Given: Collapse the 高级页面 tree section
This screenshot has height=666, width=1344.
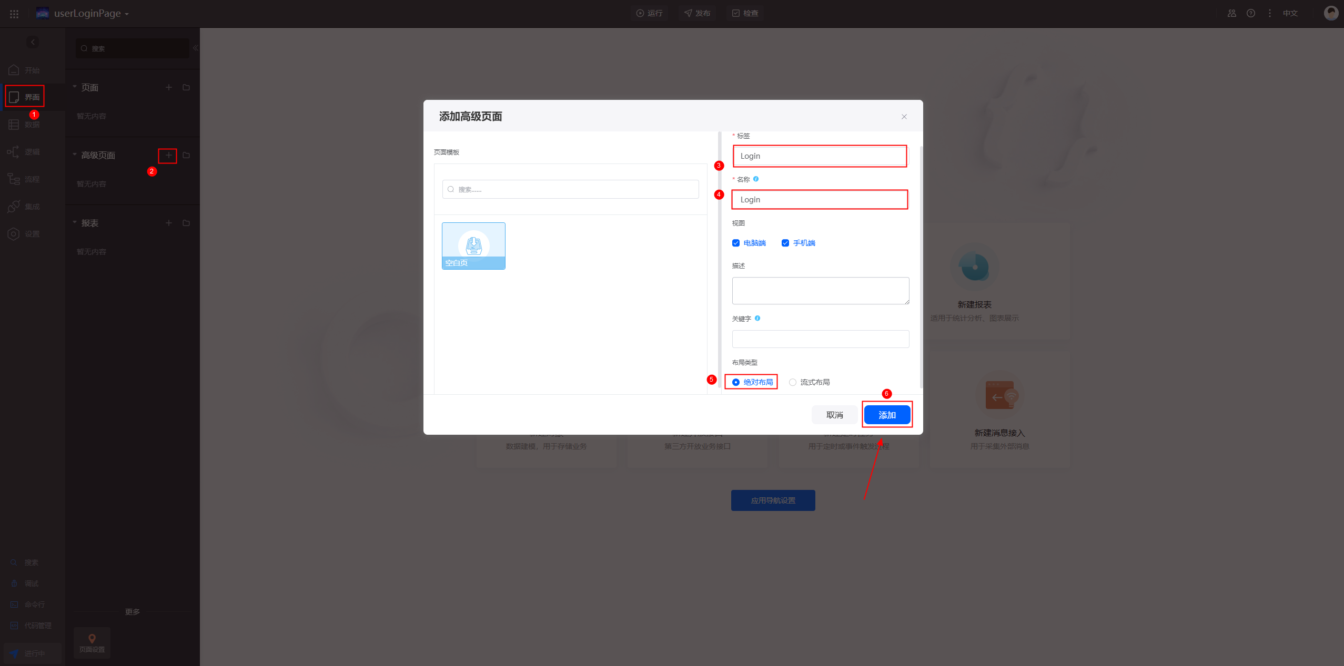Looking at the screenshot, I should click(75, 155).
